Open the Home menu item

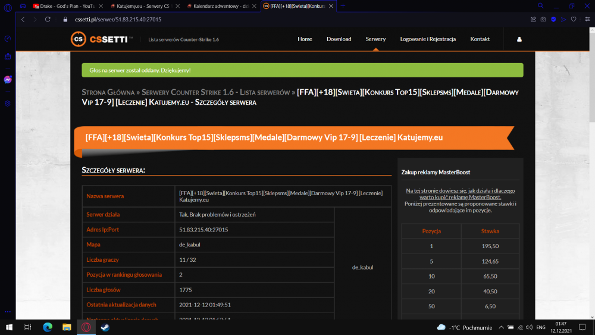pyautogui.click(x=305, y=39)
